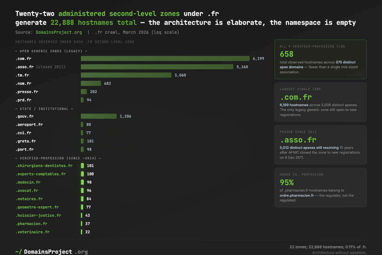Viewport: 382px width, 255px height.
Task: Open the Frozen Since 2011 .asso.fr card
Action: pyautogui.click(x=320, y=145)
